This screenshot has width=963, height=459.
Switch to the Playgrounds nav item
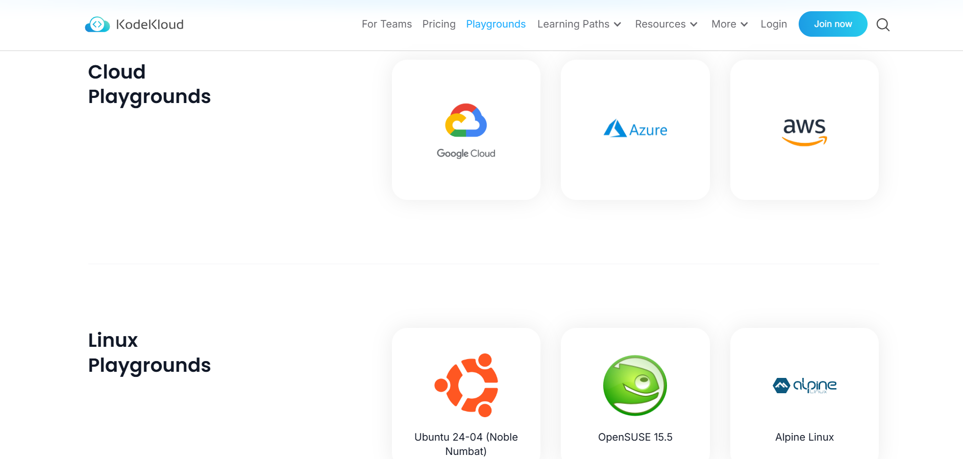coord(496,24)
